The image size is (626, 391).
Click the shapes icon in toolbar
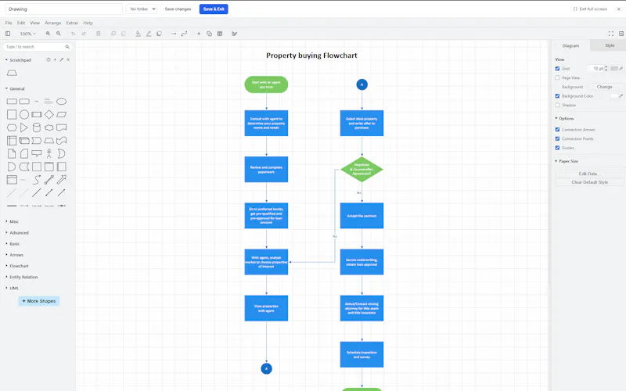point(209,34)
